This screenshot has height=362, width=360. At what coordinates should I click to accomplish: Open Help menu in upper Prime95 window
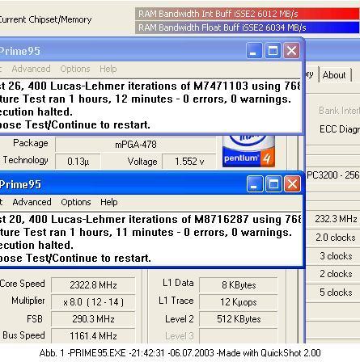(108, 69)
